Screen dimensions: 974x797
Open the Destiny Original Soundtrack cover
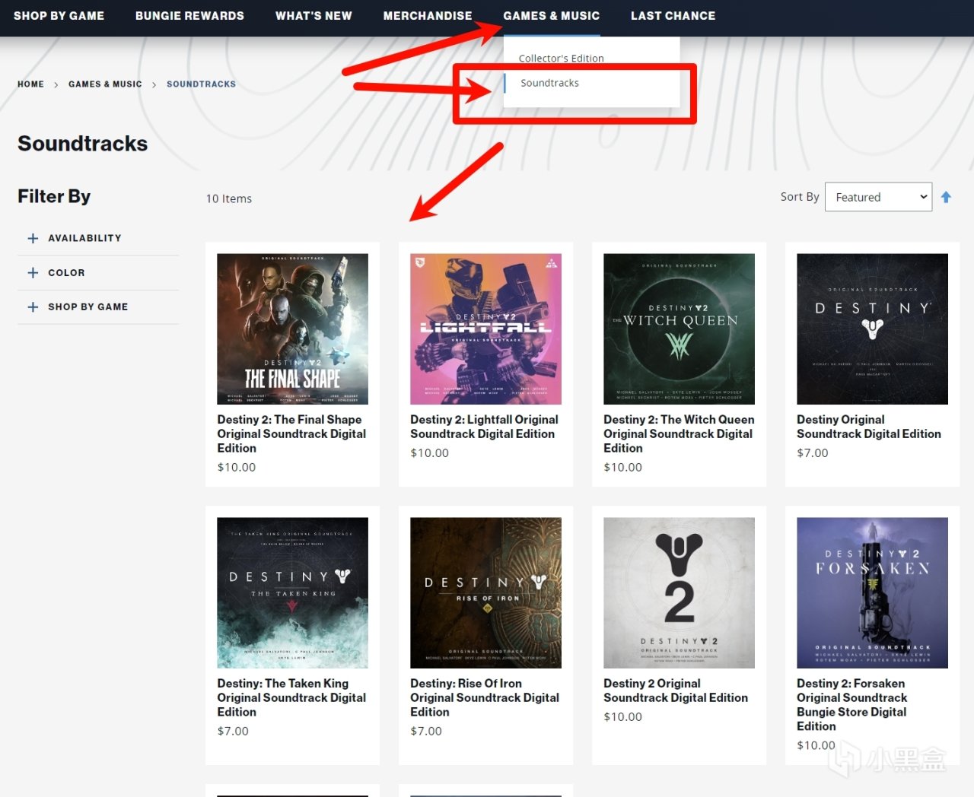coord(873,329)
